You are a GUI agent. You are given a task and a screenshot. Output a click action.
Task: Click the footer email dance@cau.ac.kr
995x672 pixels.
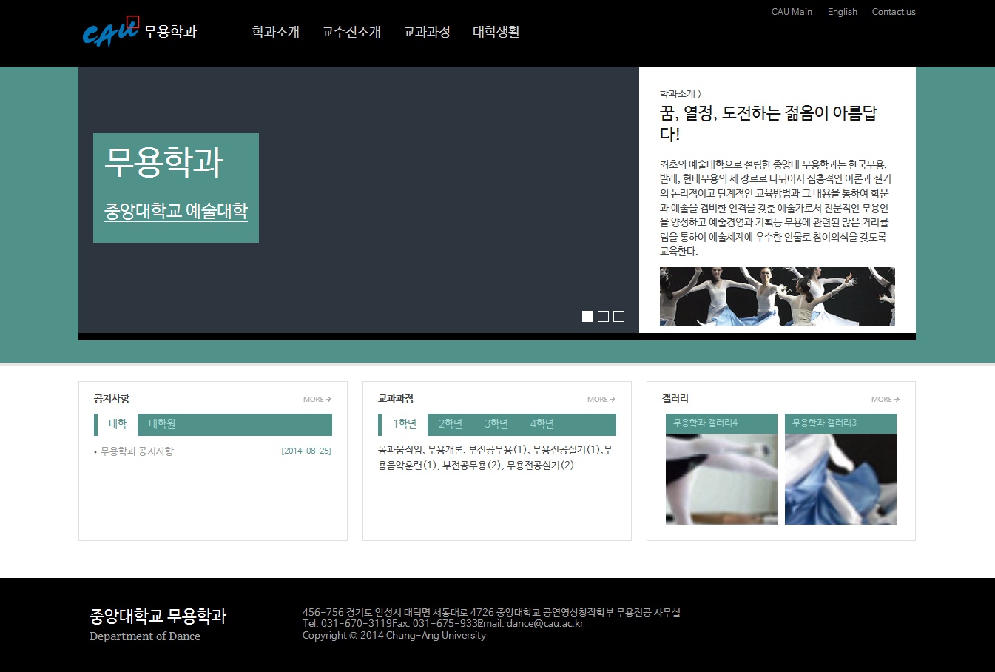(545, 624)
